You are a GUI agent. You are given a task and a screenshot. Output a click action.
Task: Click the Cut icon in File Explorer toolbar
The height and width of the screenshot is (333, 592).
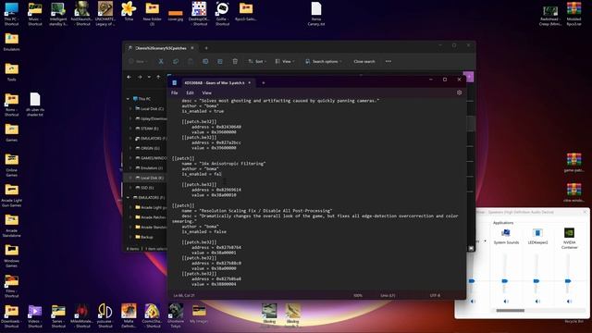161,62
